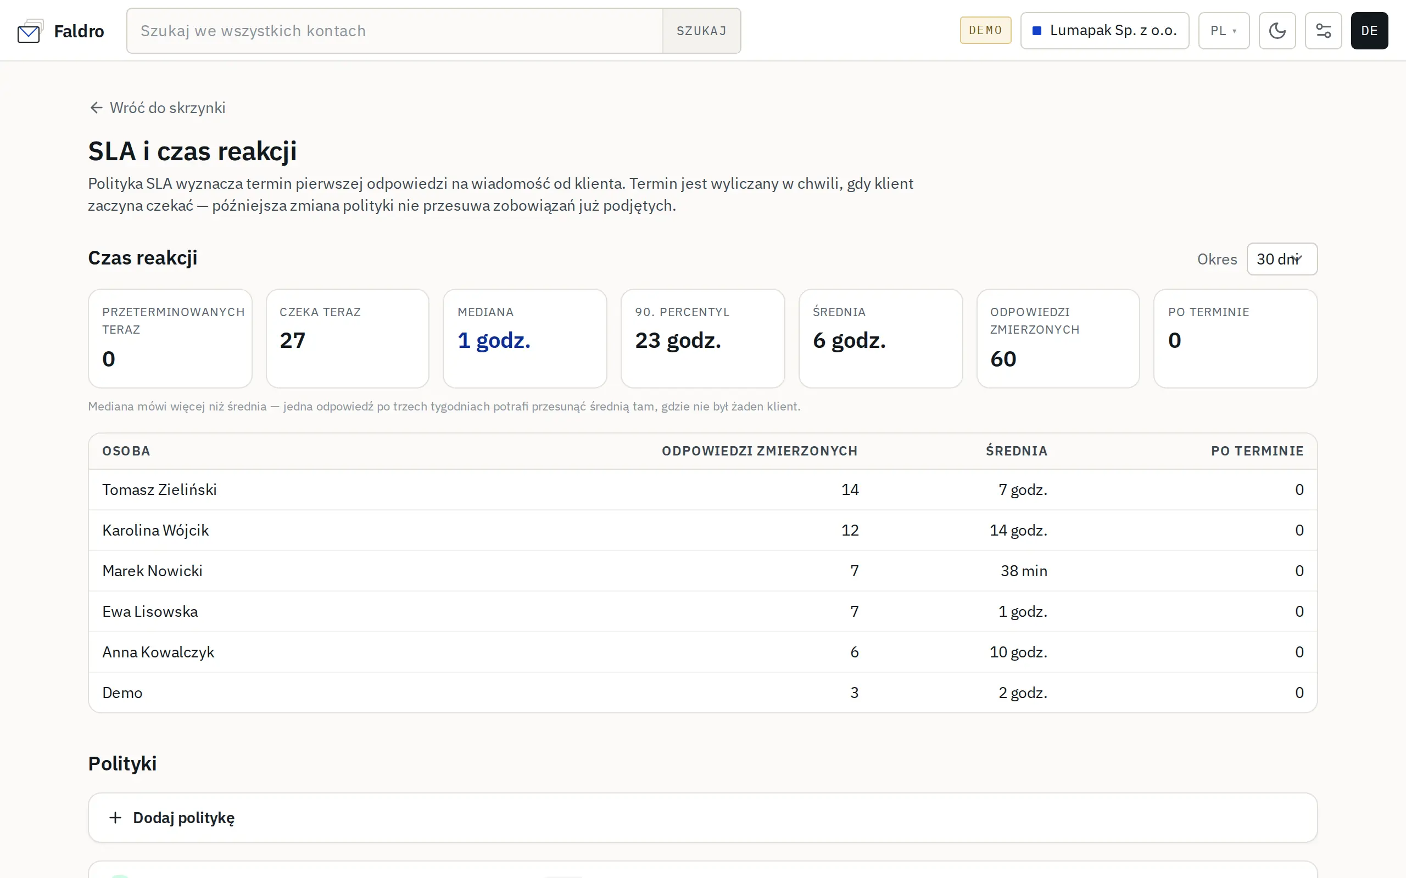
Task: Select the Marek Nowicki row
Action: click(x=702, y=571)
